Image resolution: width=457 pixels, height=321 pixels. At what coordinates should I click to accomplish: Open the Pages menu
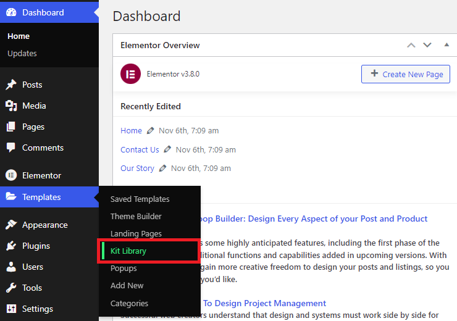49,127
